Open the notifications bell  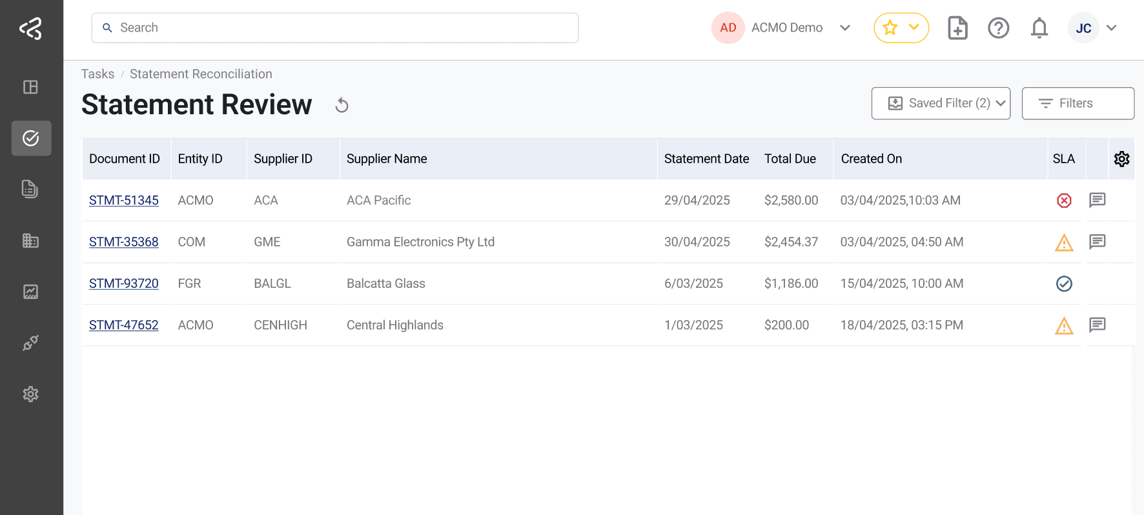pyautogui.click(x=1039, y=28)
